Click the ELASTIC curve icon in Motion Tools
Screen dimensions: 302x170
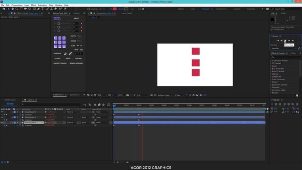tap(79, 36)
